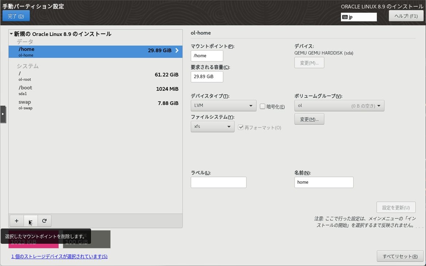Click the データ section label
Screen dimensions: 426x266
pos(25,41)
